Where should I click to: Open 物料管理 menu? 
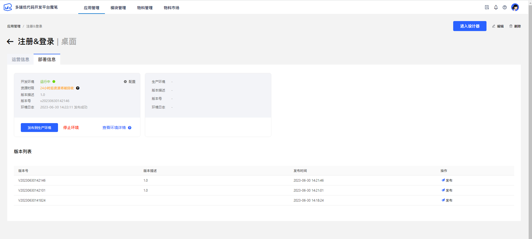(x=145, y=8)
